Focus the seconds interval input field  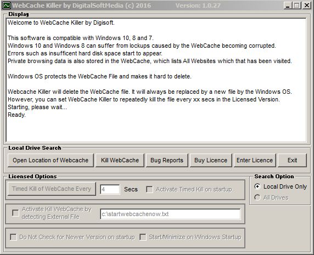click(110, 189)
